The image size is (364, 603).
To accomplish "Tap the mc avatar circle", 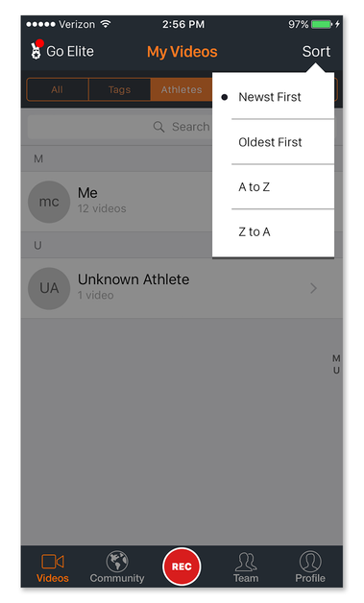I will pos(49,202).
